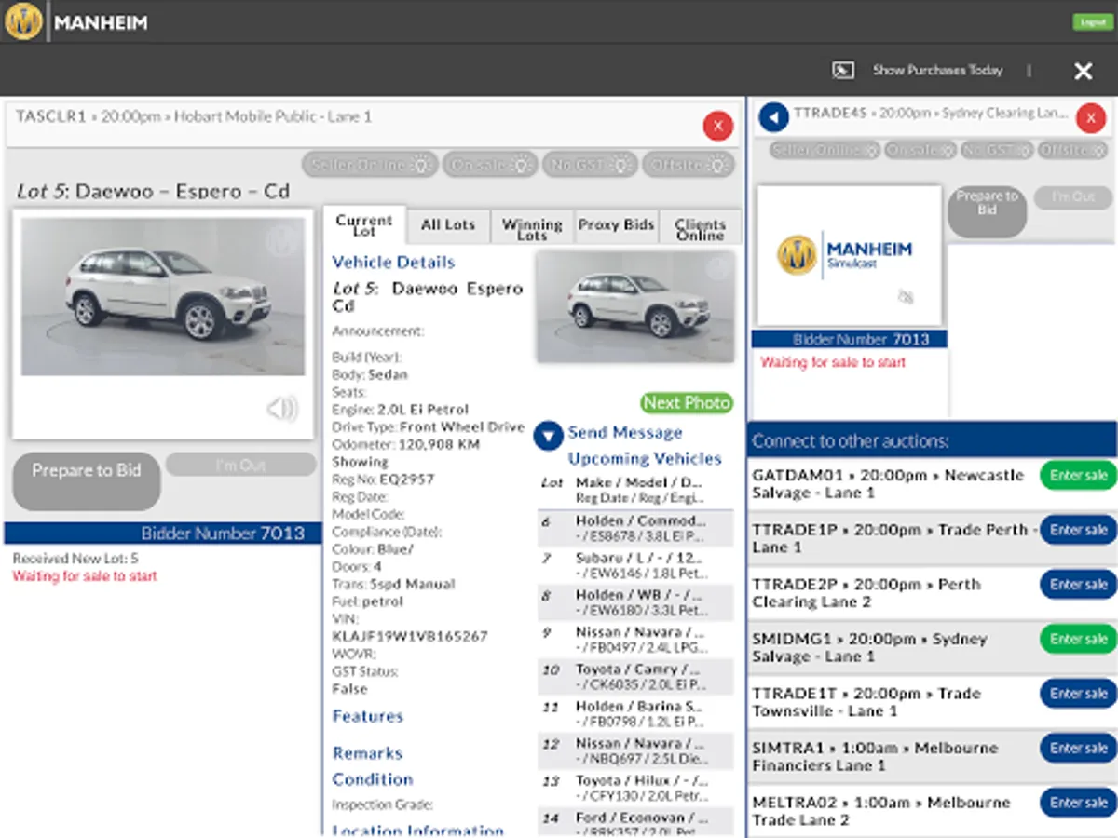Click the white X icon in the top bar
The width and height of the screenshot is (1118, 838).
[x=1083, y=71]
